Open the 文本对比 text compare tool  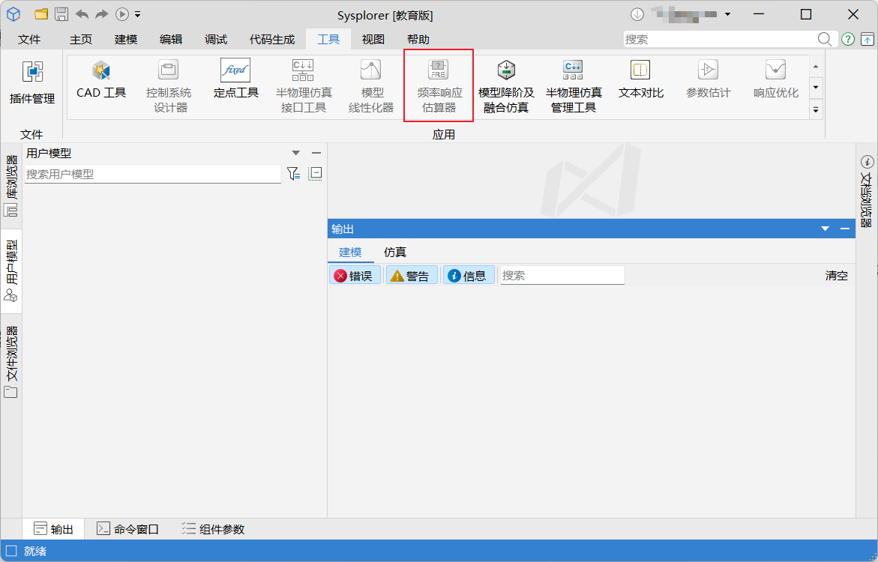coord(640,80)
